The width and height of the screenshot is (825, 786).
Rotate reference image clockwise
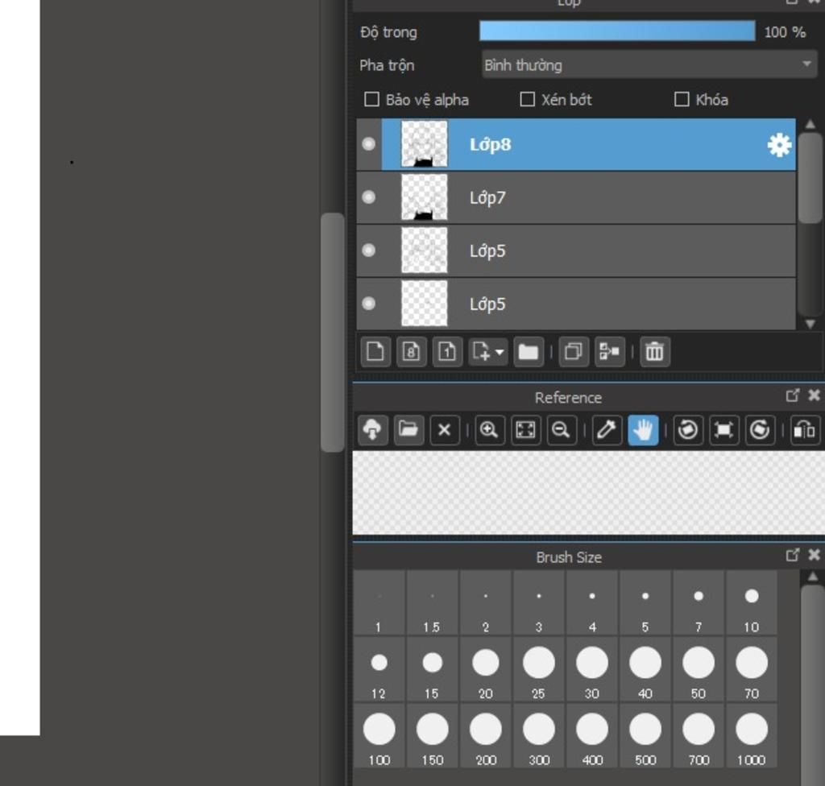(x=759, y=430)
